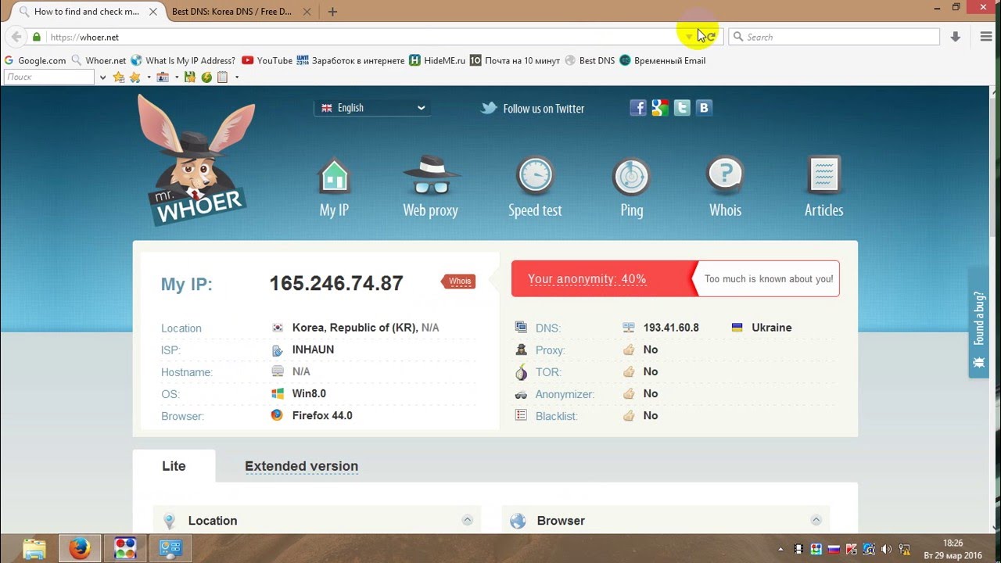This screenshot has height=563, width=1001.
Task: Open the Facebook social icon
Action: click(x=638, y=108)
